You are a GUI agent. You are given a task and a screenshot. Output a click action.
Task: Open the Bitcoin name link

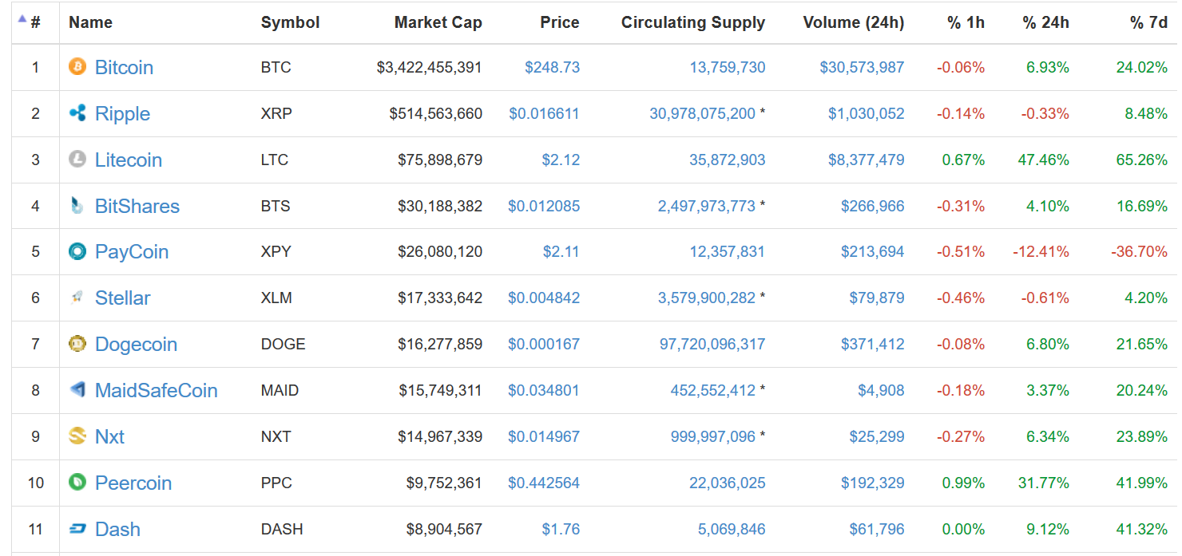pos(124,67)
